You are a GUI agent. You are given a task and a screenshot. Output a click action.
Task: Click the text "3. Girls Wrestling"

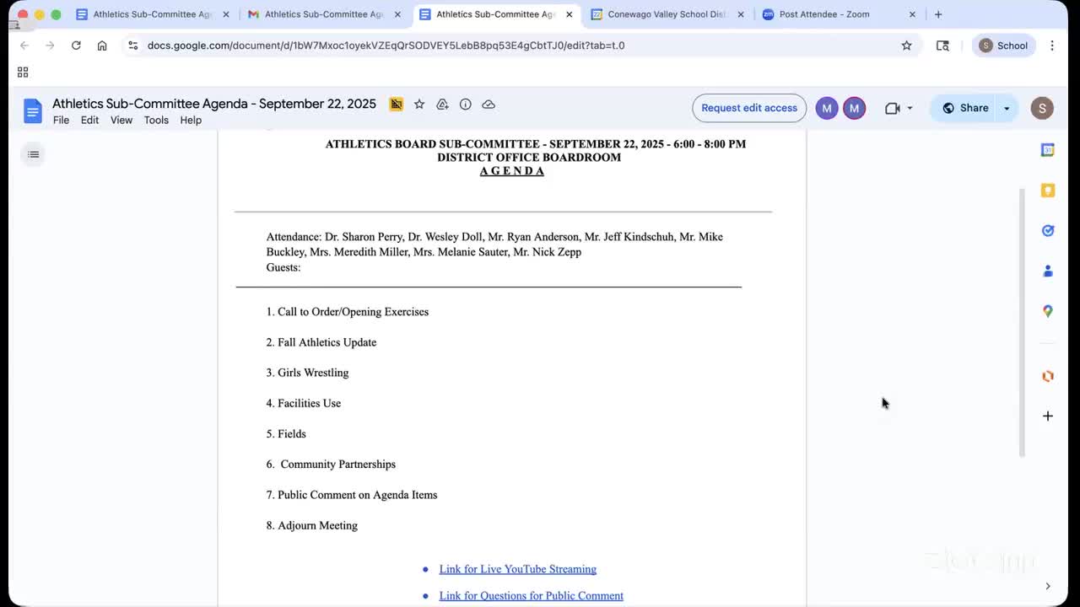pos(307,373)
